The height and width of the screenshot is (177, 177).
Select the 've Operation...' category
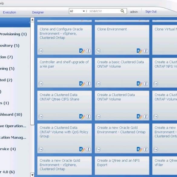pyautogui.click(x=13, y=126)
